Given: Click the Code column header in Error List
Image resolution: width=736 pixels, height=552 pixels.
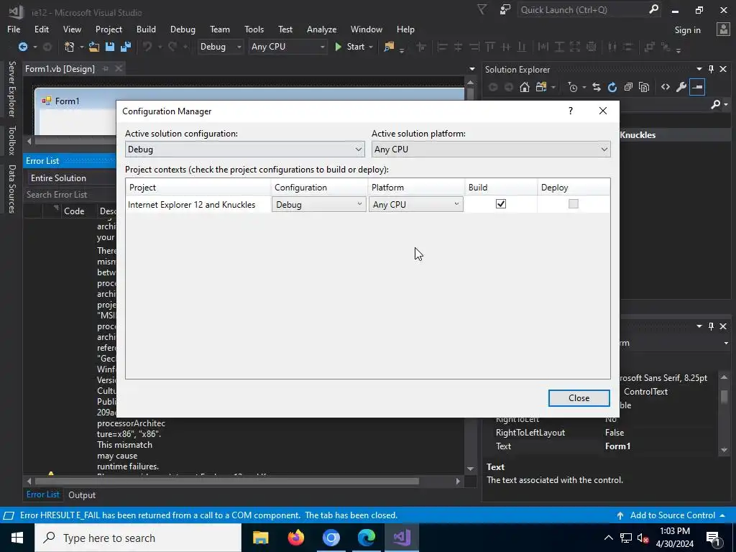Looking at the screenshot, I should pyautogui.click(x=74, y=211).
